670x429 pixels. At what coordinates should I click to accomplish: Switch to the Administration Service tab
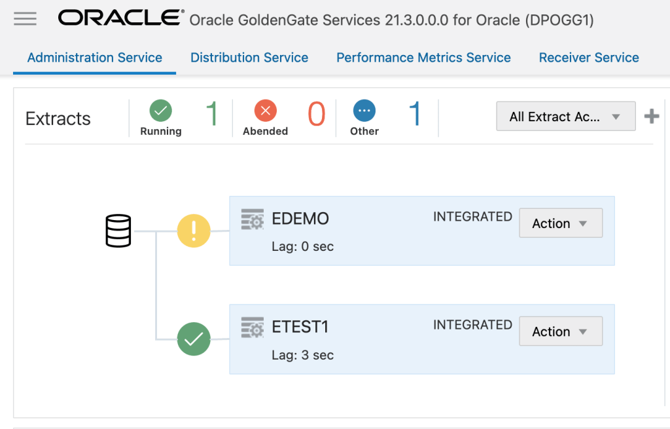(x=95, y=58)
